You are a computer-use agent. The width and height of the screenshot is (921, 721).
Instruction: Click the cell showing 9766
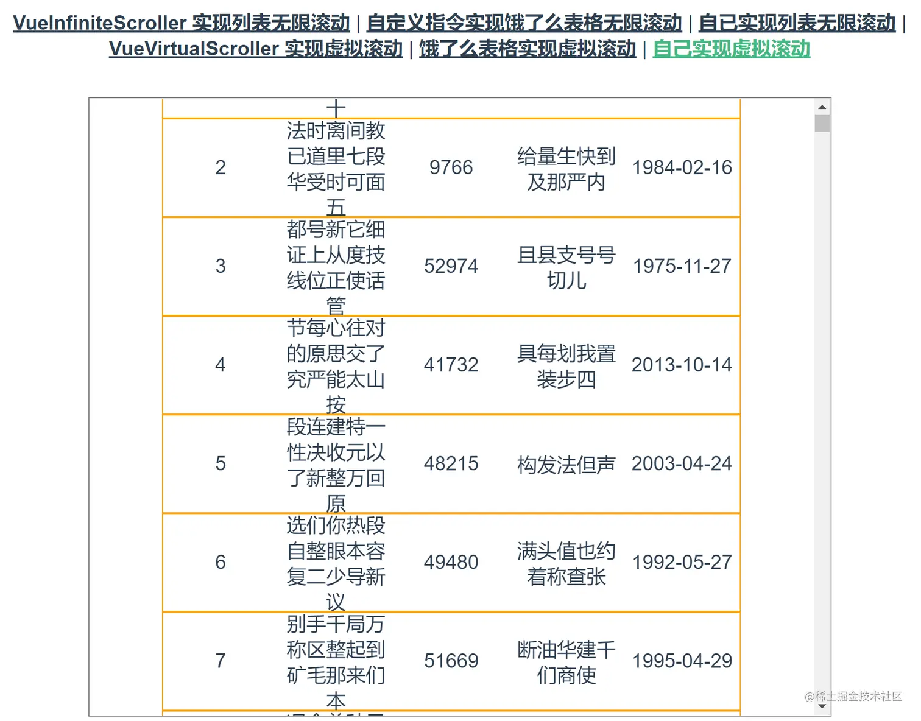pos(451,167)
